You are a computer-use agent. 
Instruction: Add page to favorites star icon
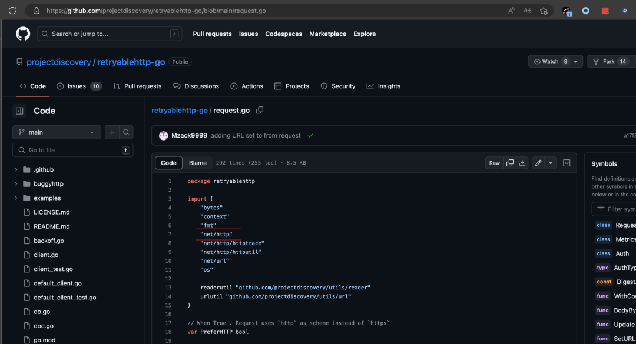(544, 11)
